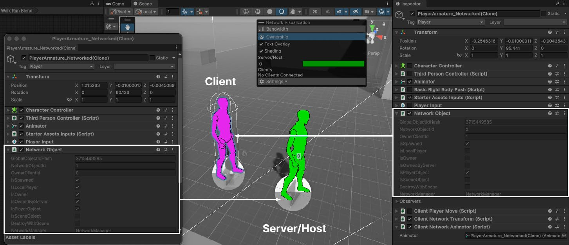Click the GameObject cube icon in floating window
This screenshot has width=569, height=245.
point(11,59)
